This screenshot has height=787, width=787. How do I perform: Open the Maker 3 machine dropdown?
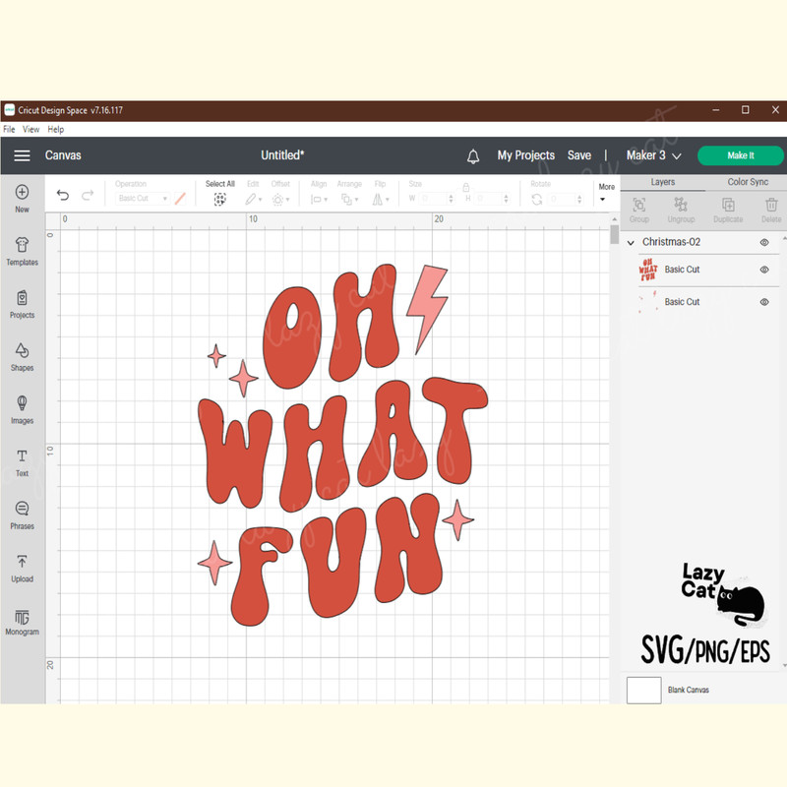click(x=653, y=155)
